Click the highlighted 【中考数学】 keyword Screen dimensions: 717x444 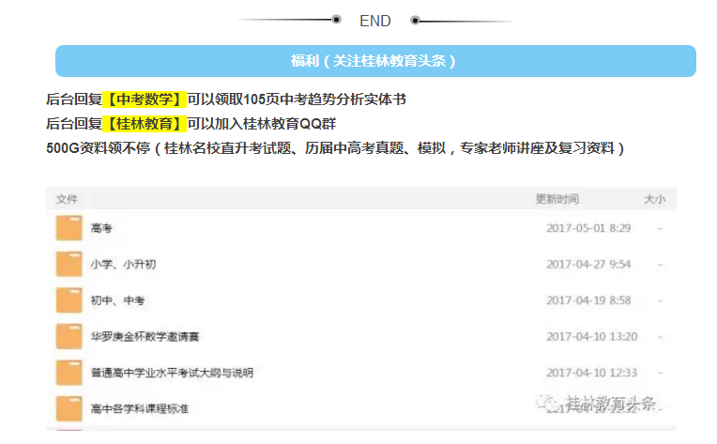(x=145, y=100)
